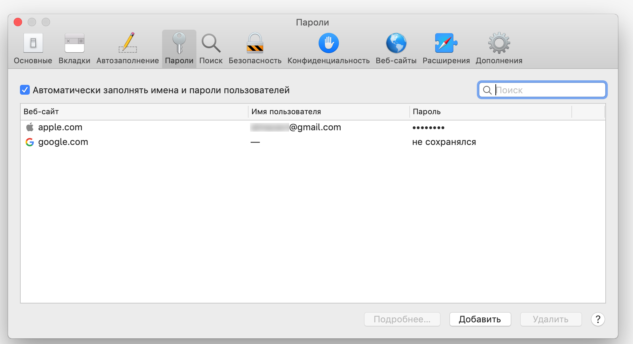
Task: Open the Безопасность padlock icon
Action: click(x=255, y=43)
